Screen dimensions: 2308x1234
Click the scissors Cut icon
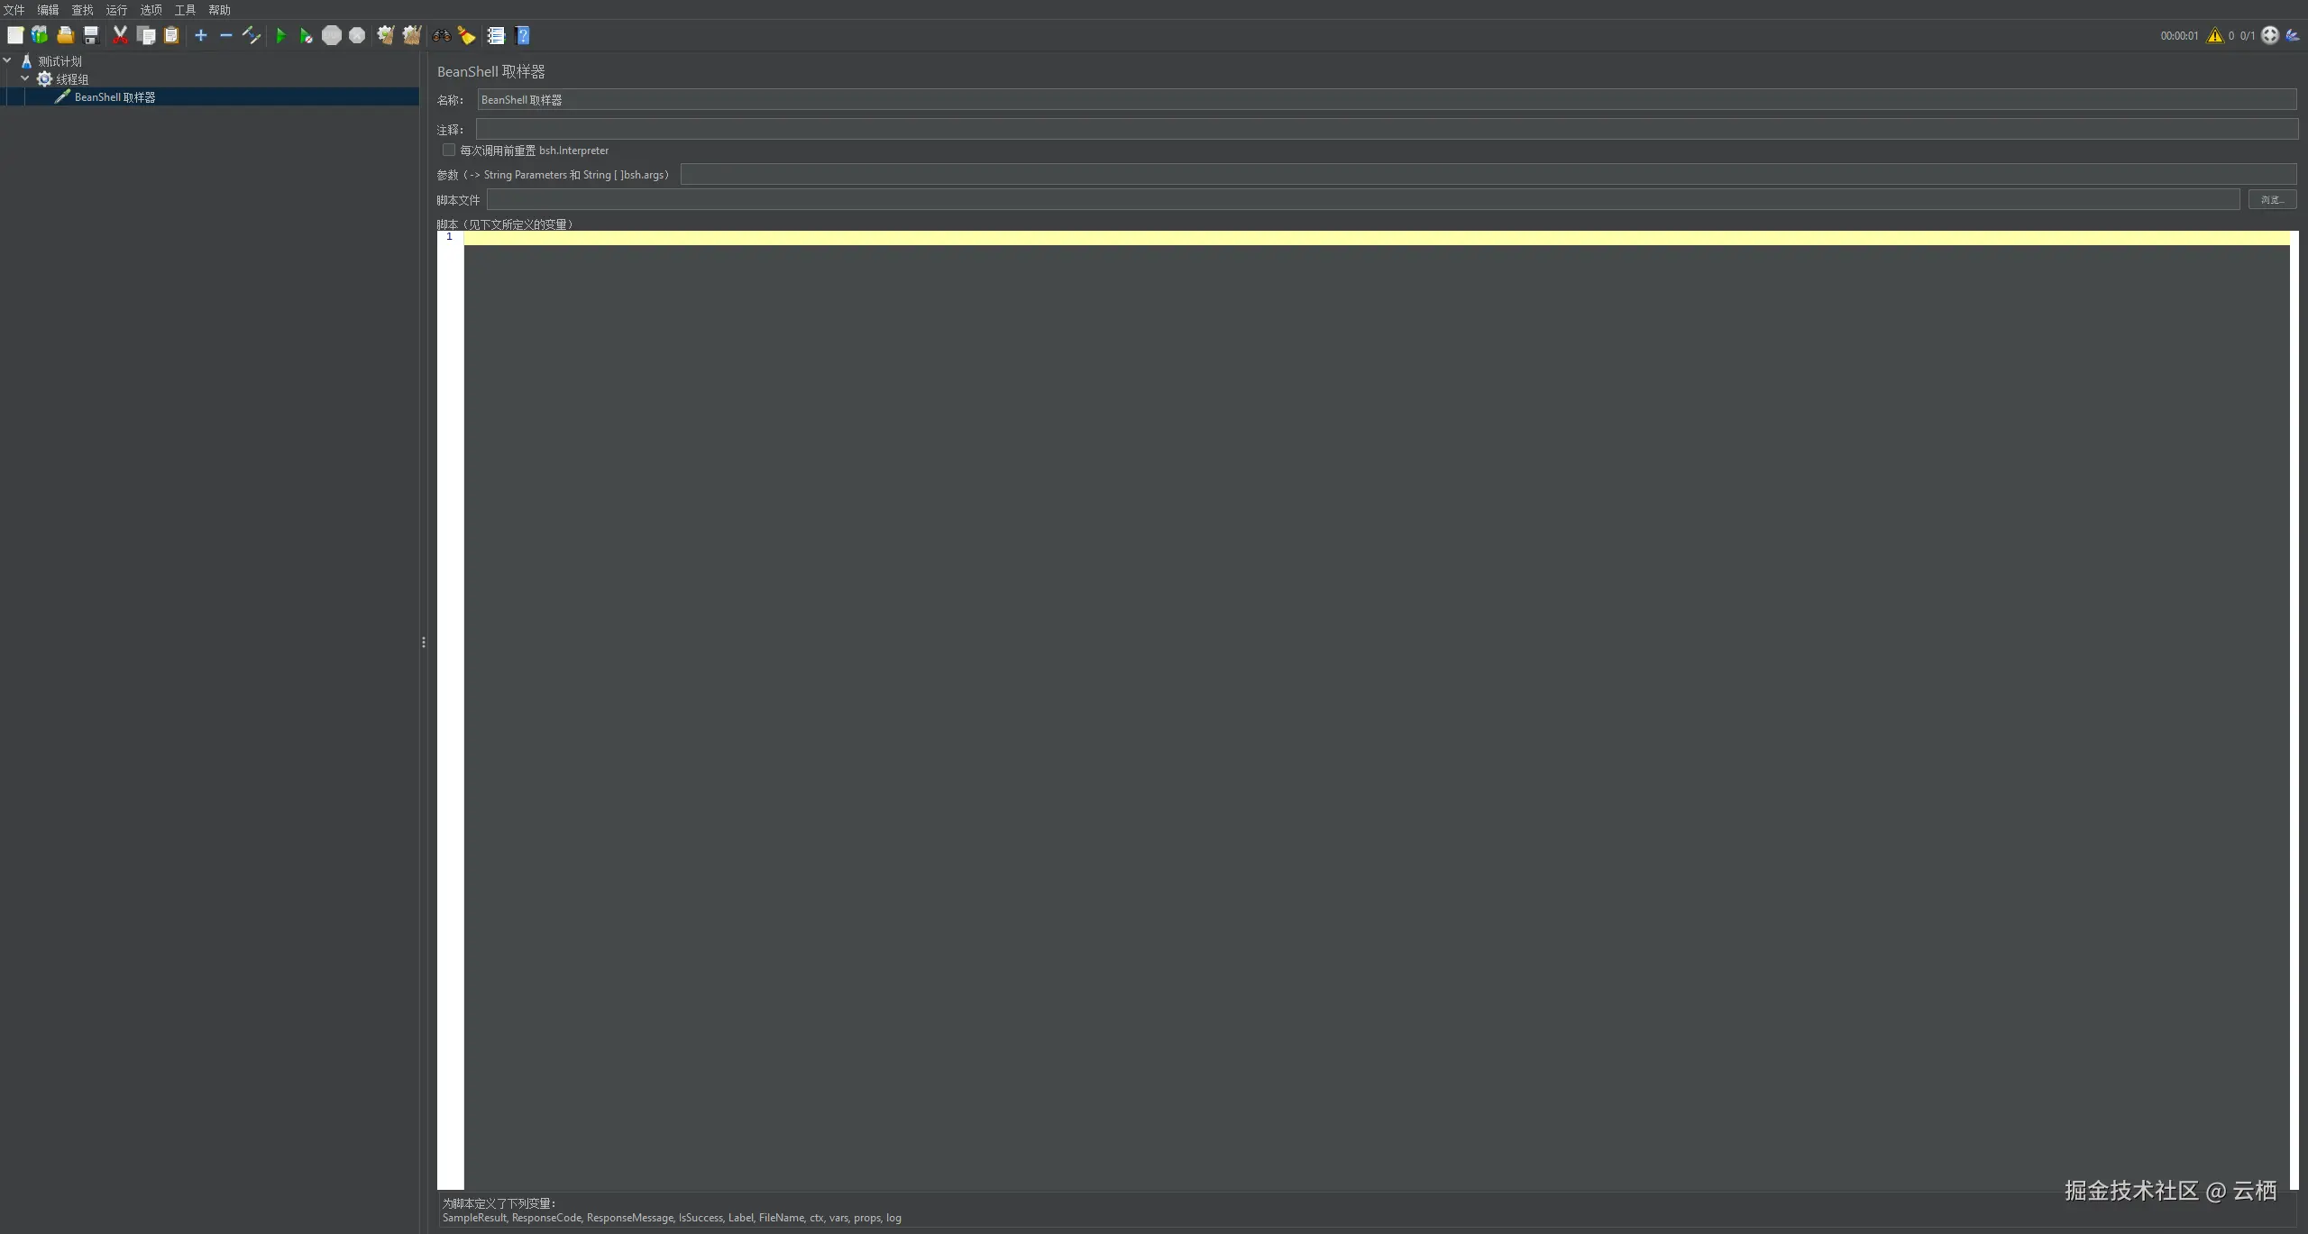[120, 36]
